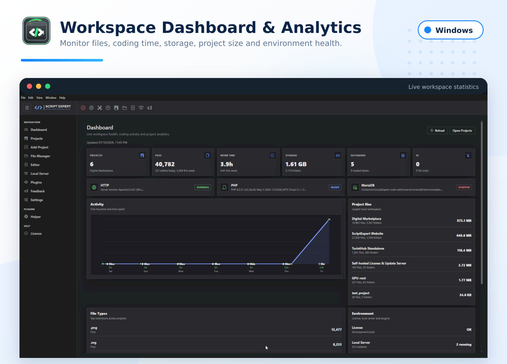507x364 pixels.
Task: Select the TuristHub Standalone project row
Action: [x=411, y=250]
